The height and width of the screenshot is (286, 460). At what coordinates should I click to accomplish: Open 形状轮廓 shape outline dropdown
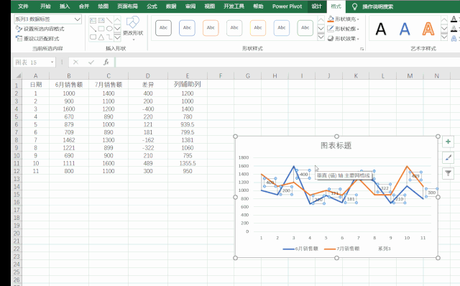(x=344, y=29)
